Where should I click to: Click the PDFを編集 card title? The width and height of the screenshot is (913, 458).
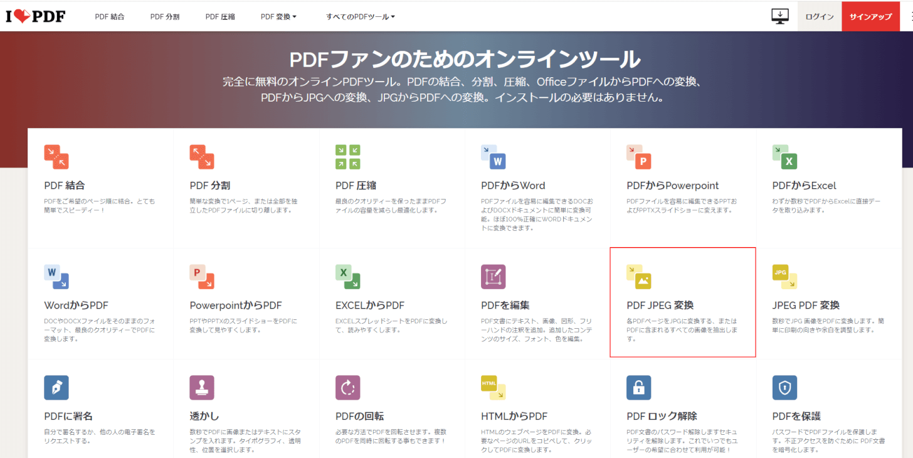tap(505, 306)
